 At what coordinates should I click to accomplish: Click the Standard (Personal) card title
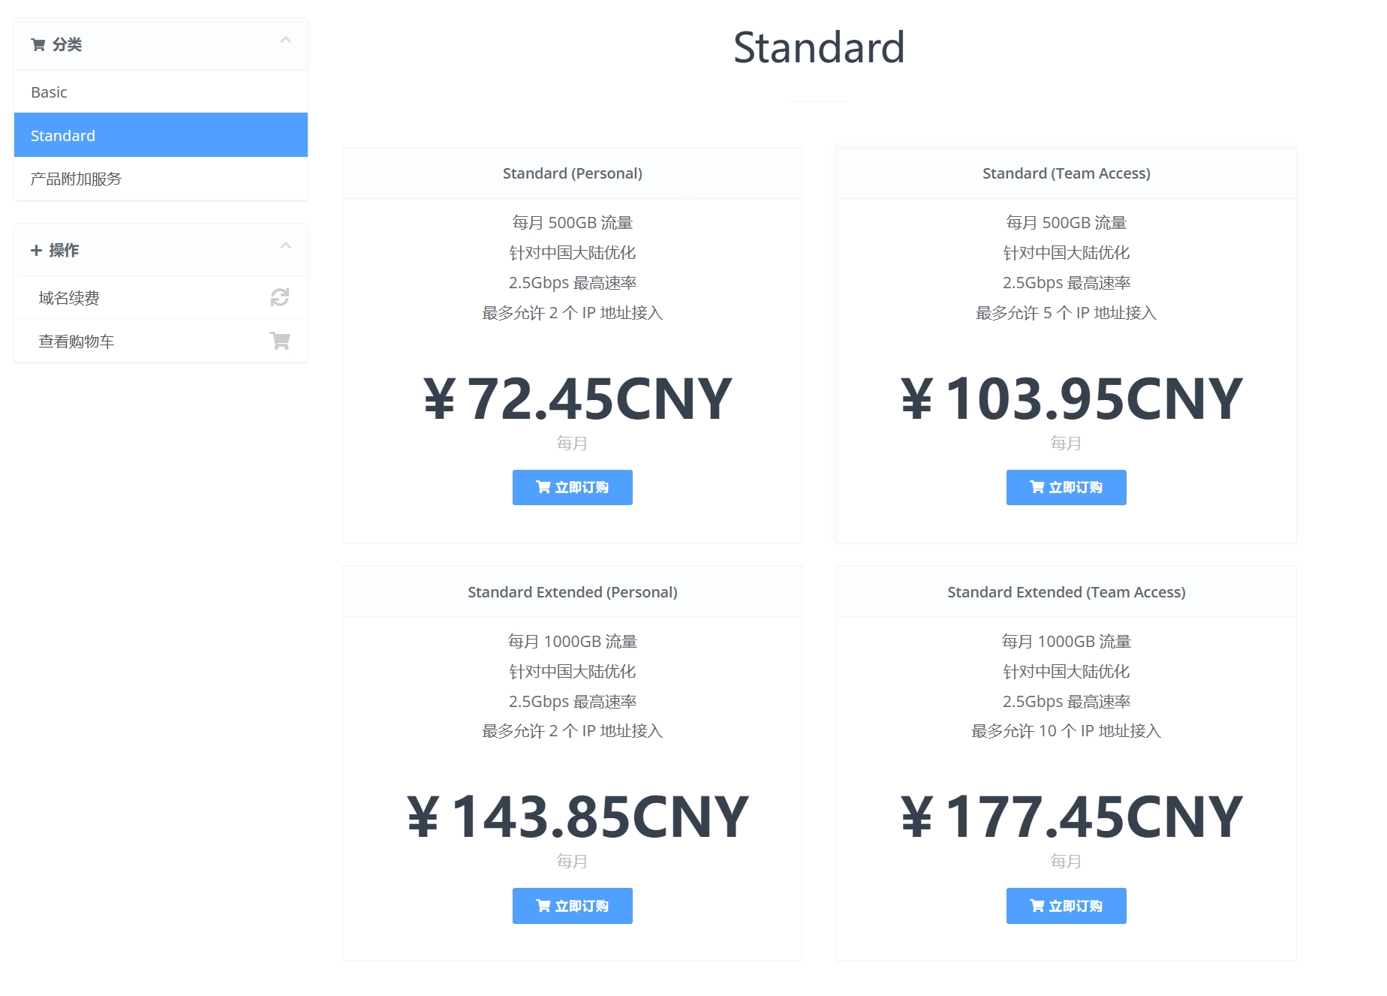(x=572, y=173)
